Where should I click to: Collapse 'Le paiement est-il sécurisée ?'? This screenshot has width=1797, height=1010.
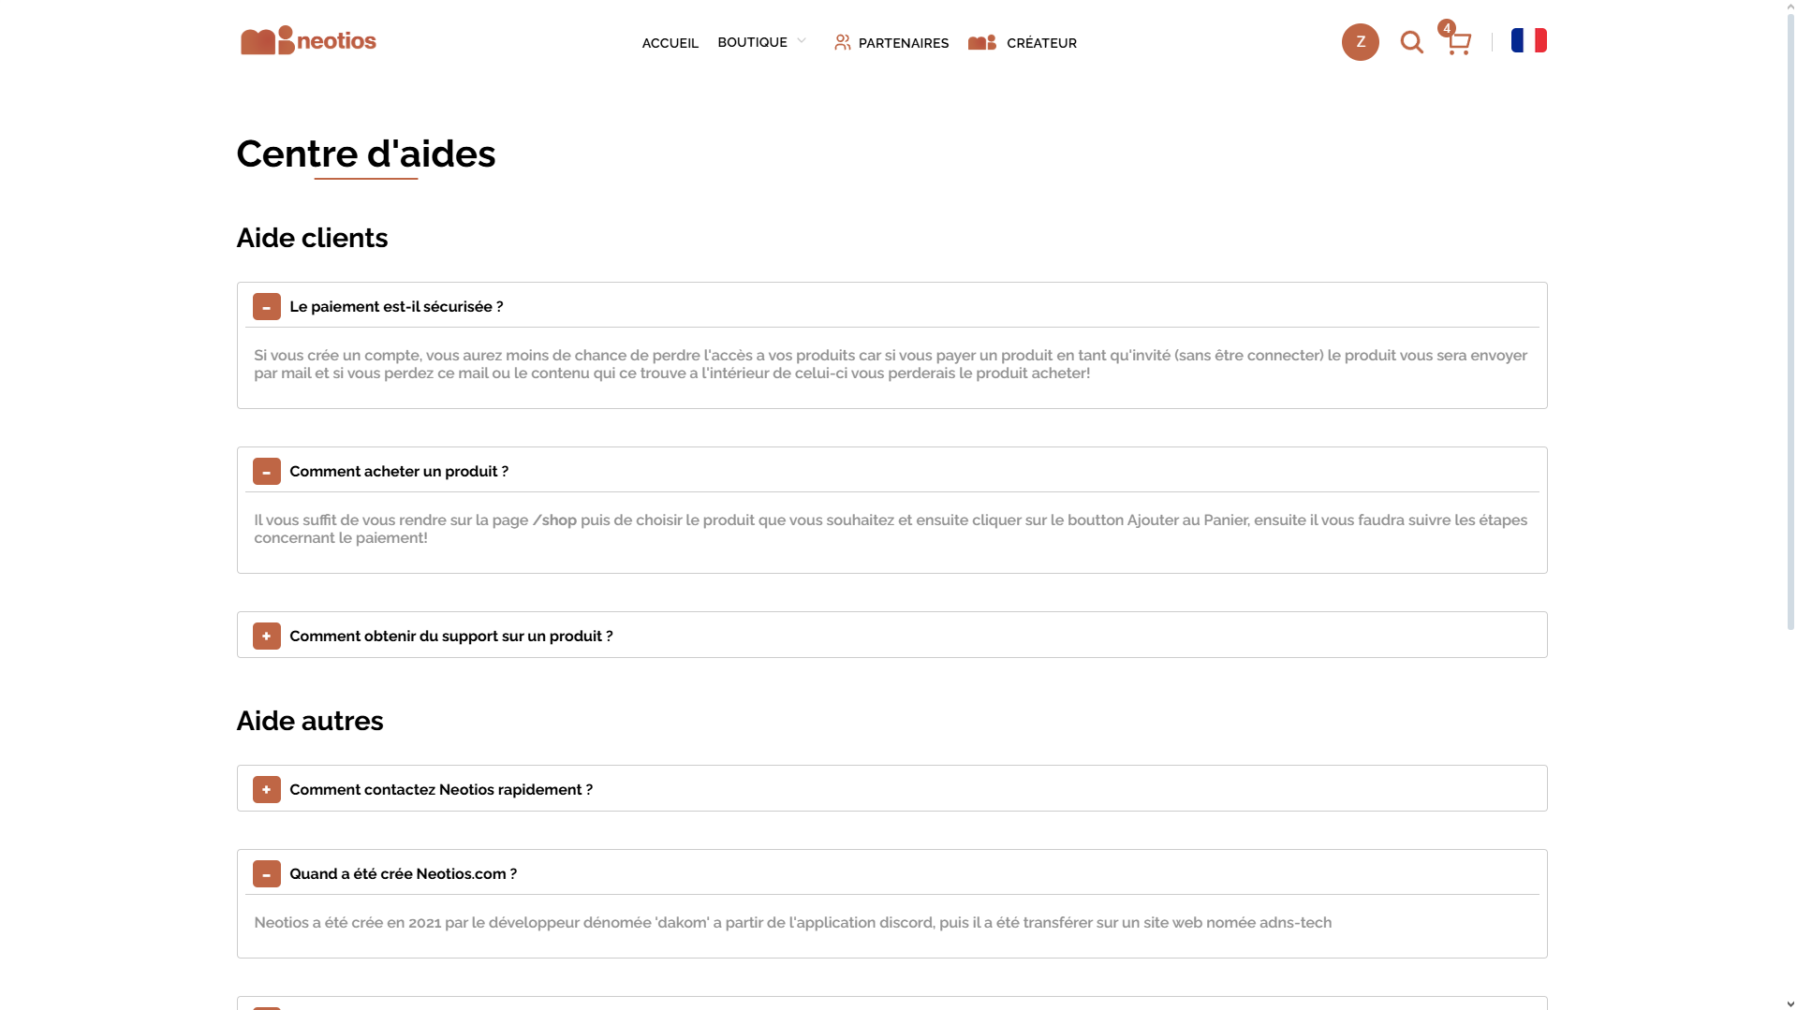click(x=267, y=306)
